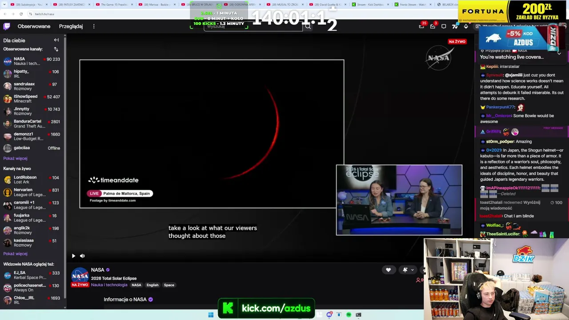Viewport: 569px width, 320px height.
Task: Show more live channels under kasiasiaaa
Action: pos(15,253)
